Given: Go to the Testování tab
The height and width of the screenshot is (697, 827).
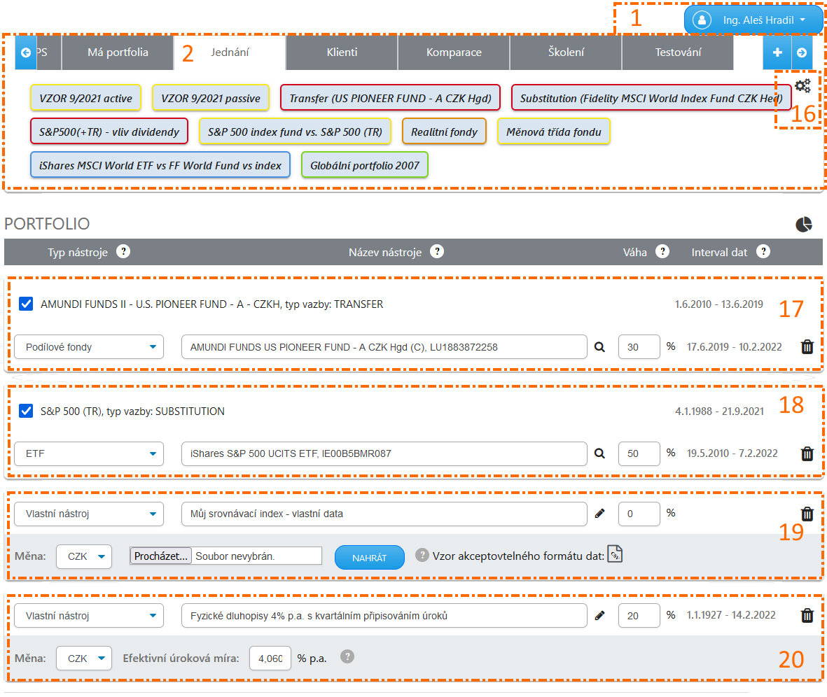Looking at the screenshot, I should click(x=678, y=52).
